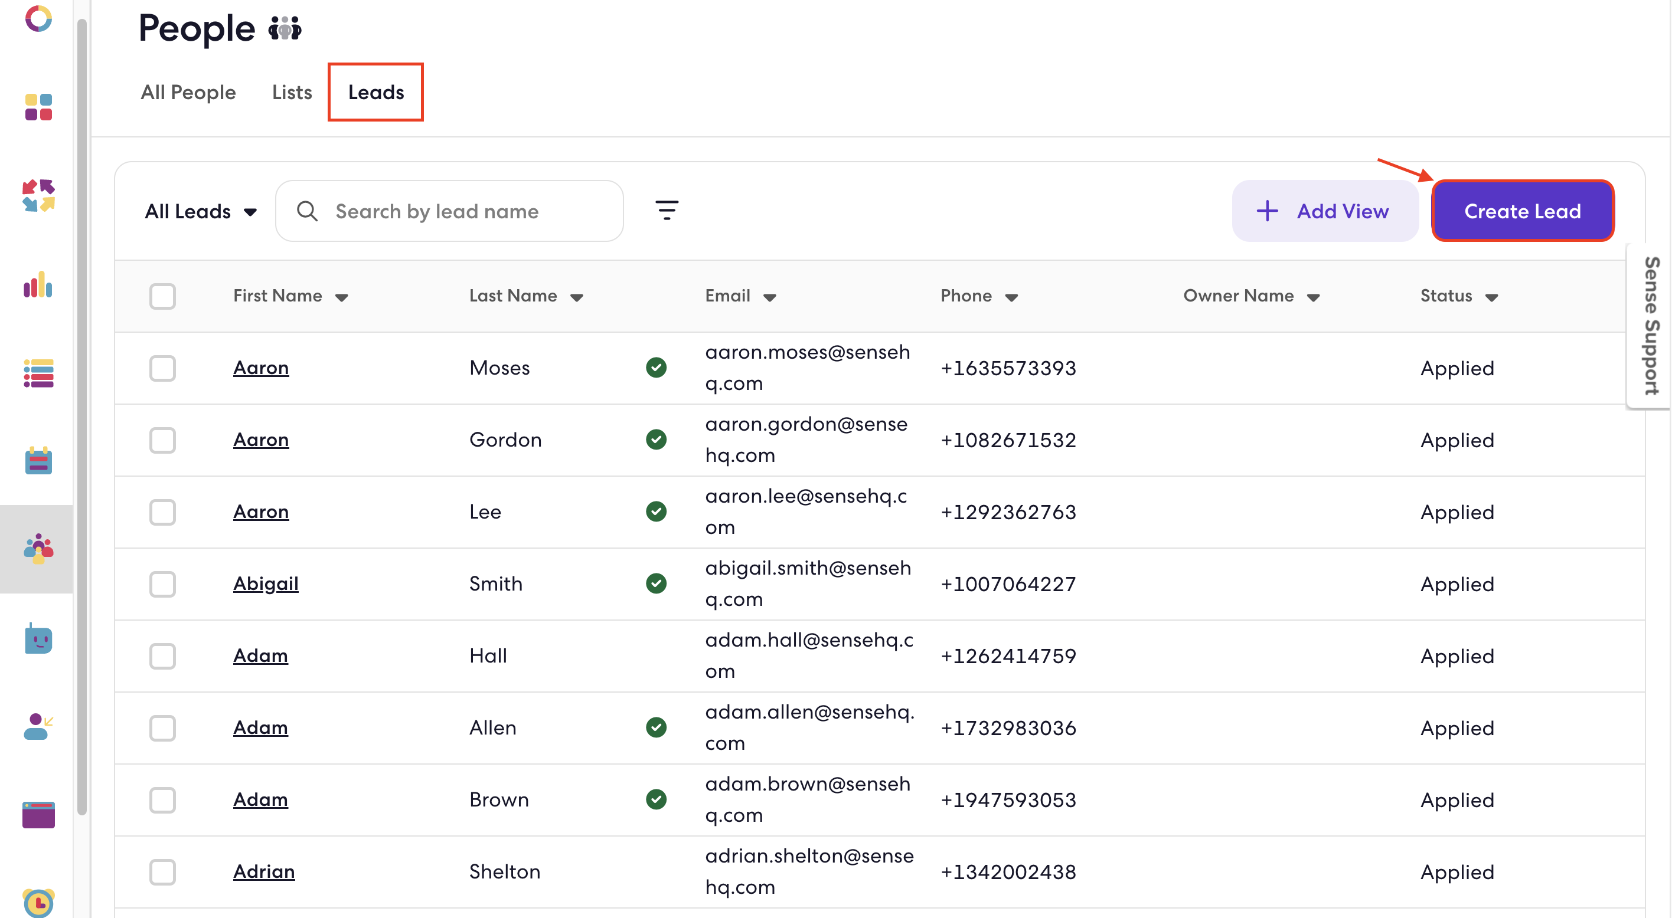Check the box for Adrian Shelton
This screenshot has width=1672, height=918.
pyautogui.click(x=162, y=873)
